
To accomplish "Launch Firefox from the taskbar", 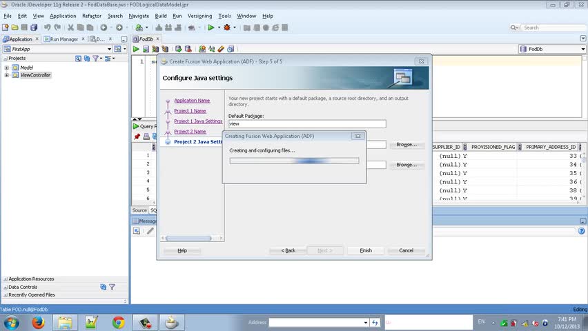I will [x=38, y=322].
